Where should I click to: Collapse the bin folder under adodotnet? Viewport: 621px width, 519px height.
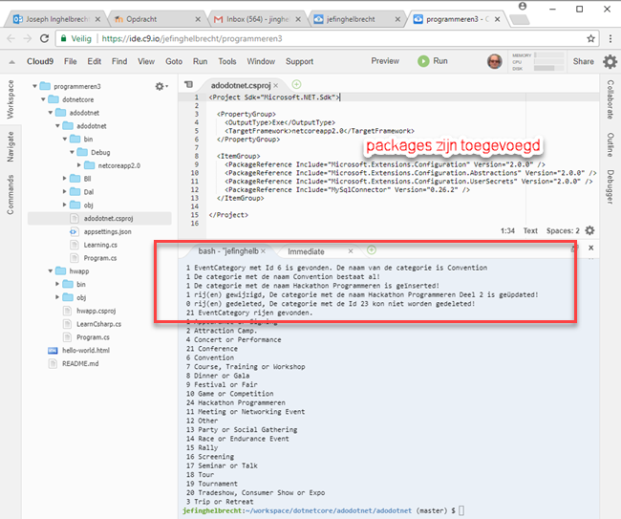coord(65,139)
